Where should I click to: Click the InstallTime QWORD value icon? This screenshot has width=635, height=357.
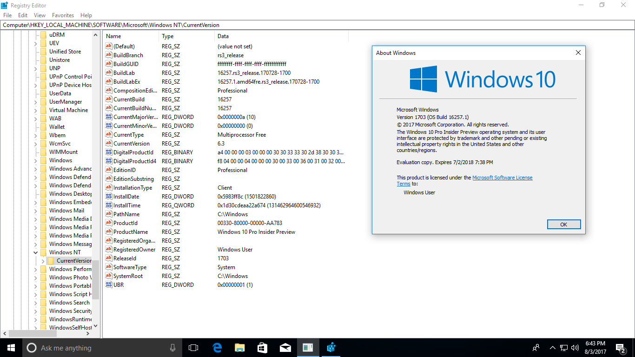109,205
